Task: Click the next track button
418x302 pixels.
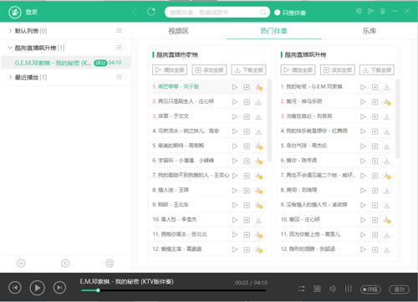Action: (59, 288)
